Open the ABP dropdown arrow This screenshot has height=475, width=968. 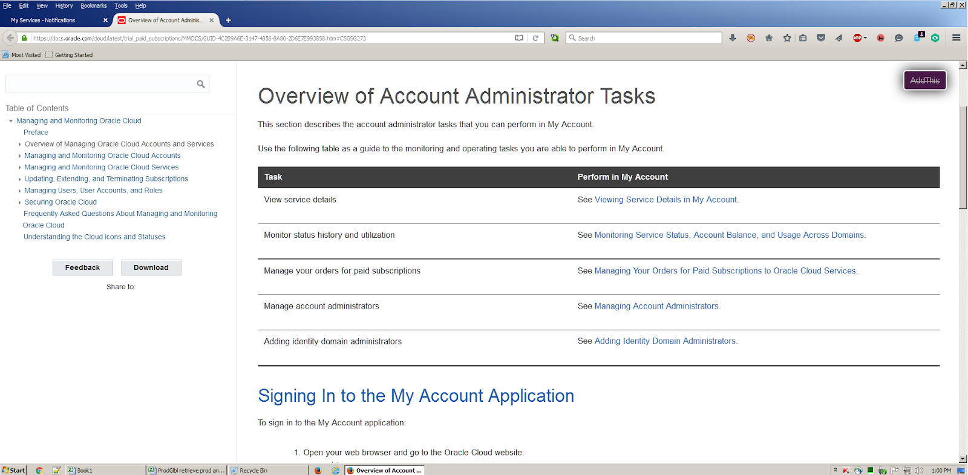[x=865, y=38]
